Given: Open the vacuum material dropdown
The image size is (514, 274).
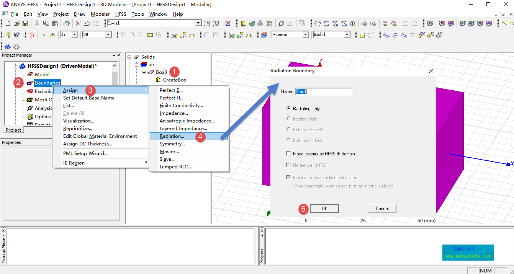Looking at the screenshot, I should click(305, 34).
